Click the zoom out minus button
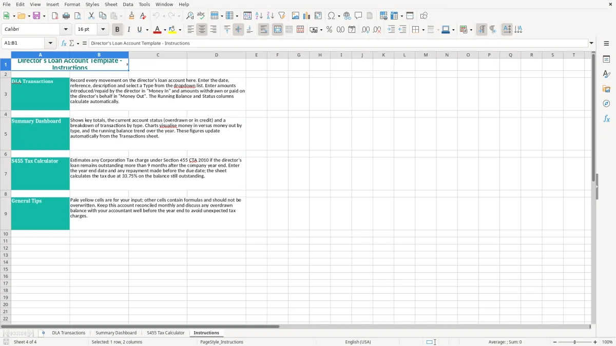 555,342
